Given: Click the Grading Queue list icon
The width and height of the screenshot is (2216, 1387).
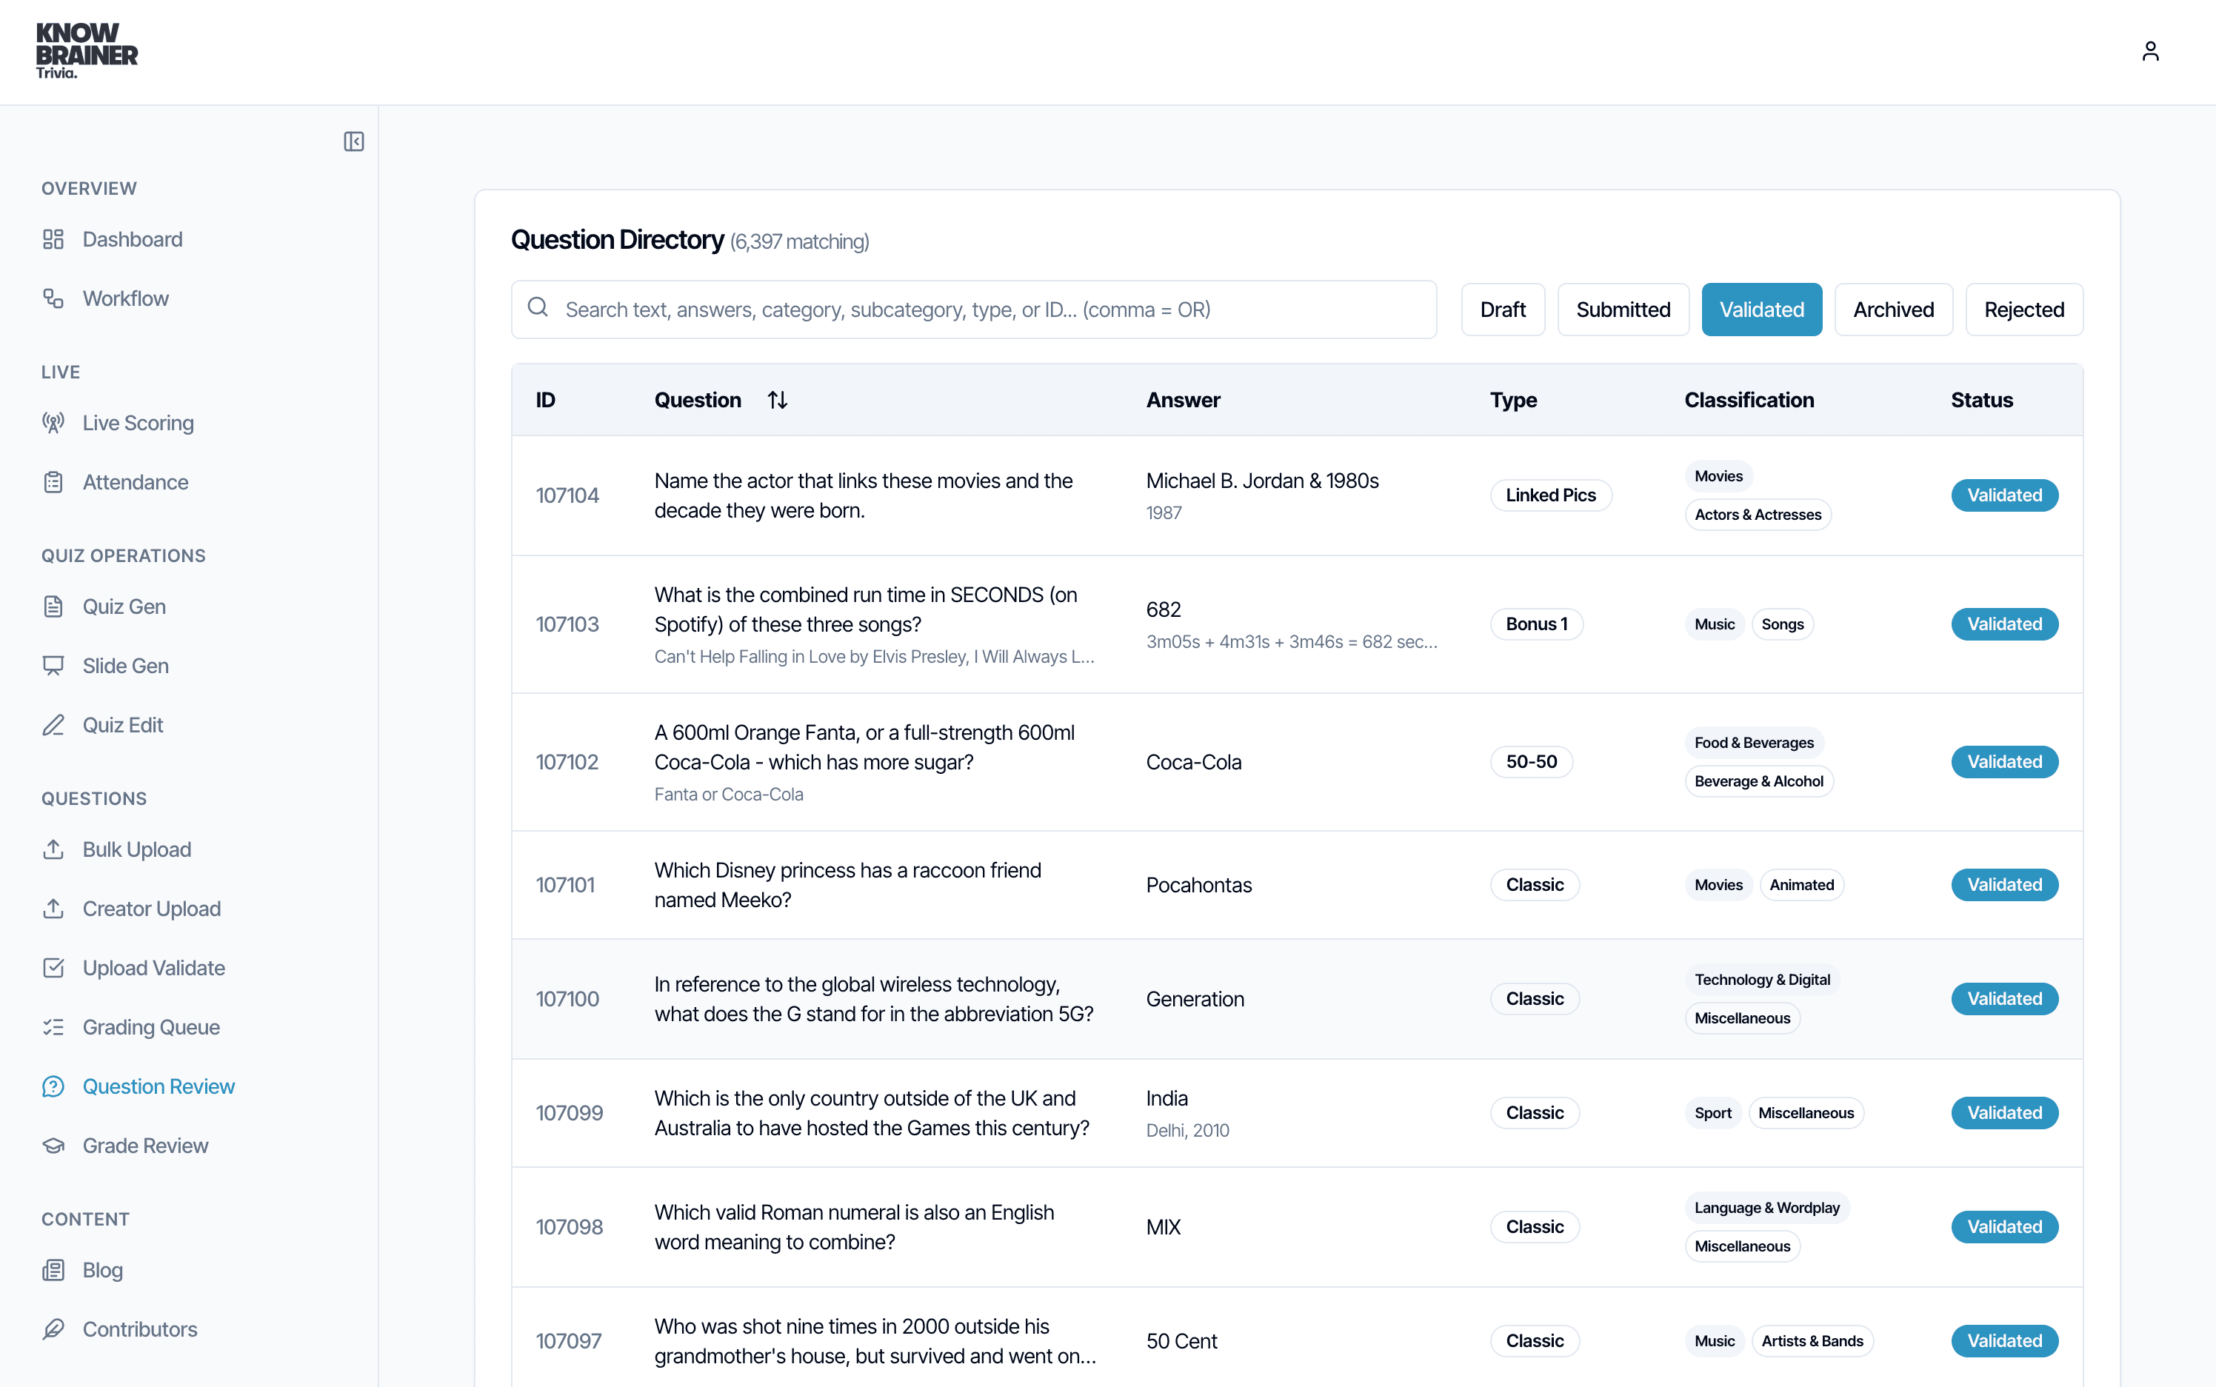Looking at the screenshot, I should [x=53, y=1026].
